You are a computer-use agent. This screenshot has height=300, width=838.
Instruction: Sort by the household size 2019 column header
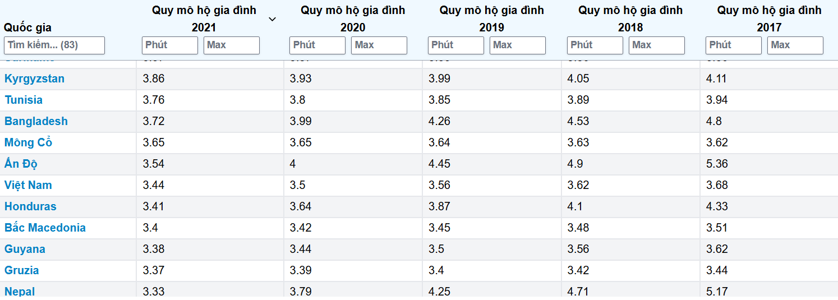[491, 19]
